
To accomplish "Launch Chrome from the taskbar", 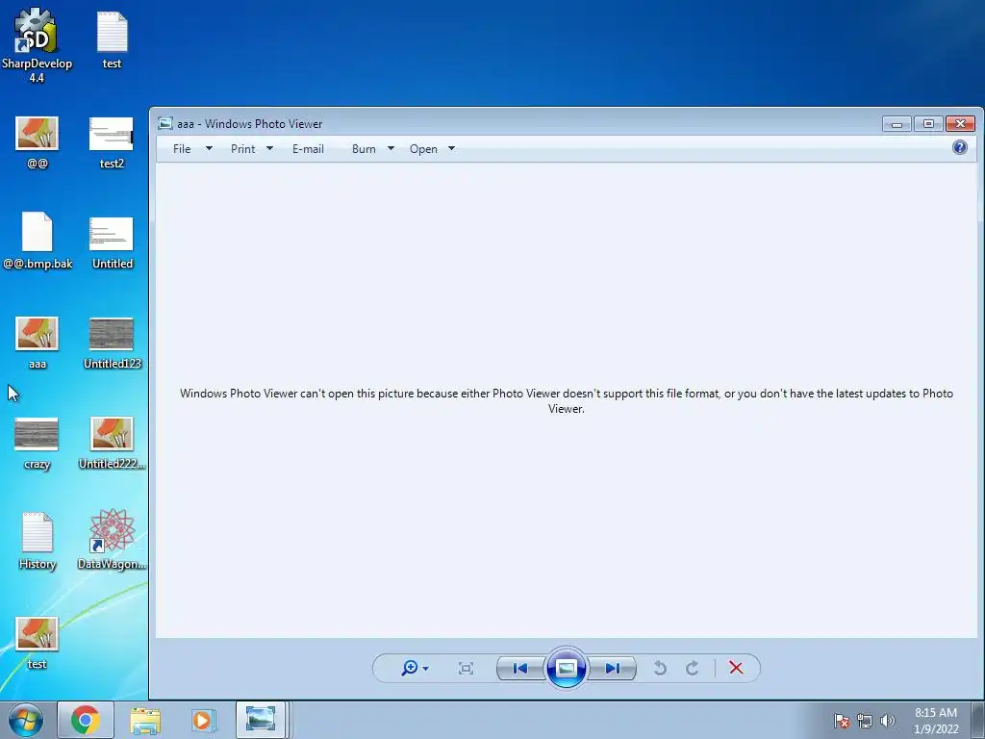I will tap(86, 720).
